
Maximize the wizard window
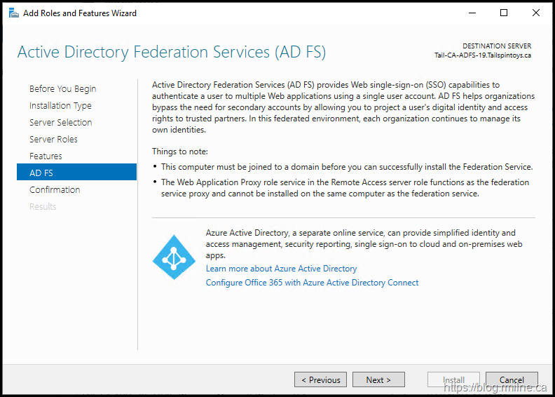point(504,13)
